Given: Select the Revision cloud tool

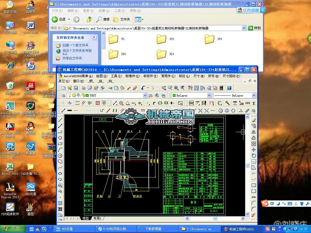Looking at the screenshot, I should pyautogui.click(x=60, y=162).
